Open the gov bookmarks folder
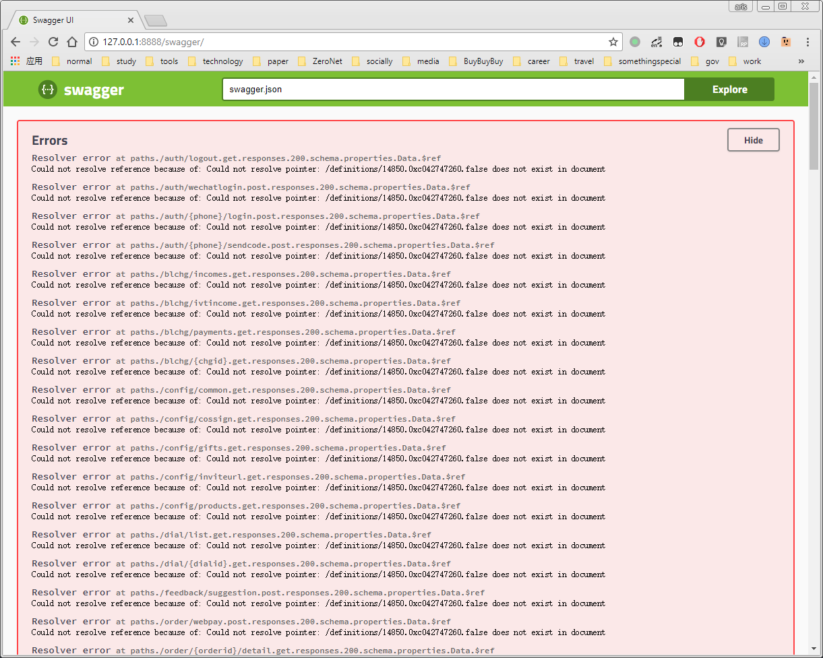Image resolution: width=823 pixels, height=658 pixels. (705, 61)
